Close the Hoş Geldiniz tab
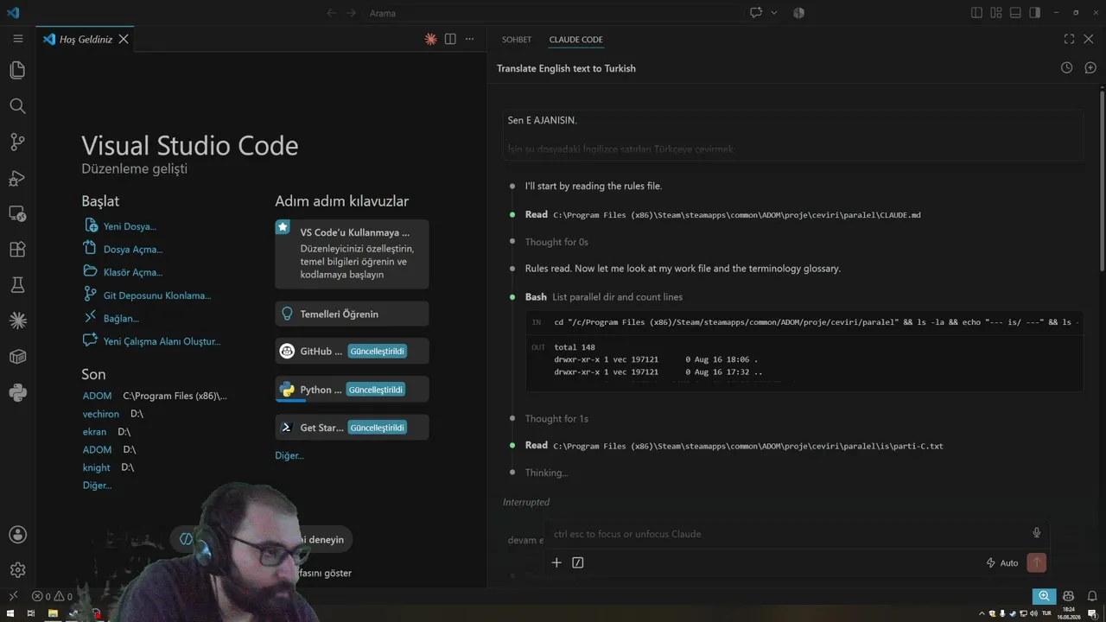Screen dimensions: 1106x622 [124, 39]
